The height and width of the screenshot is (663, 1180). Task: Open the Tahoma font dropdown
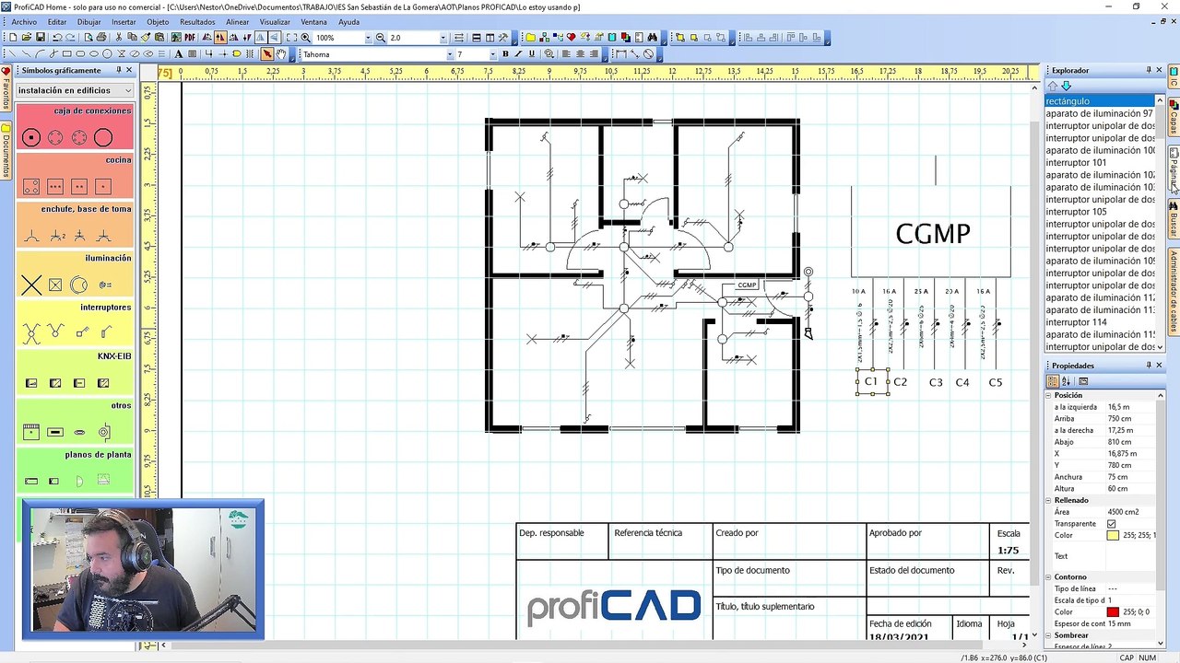450,53
